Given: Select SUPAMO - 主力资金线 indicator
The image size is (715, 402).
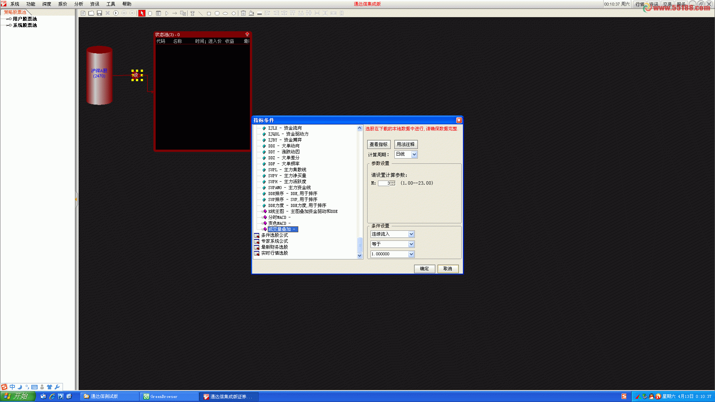Looking at the screenshot, I should [x=289, y=188].
